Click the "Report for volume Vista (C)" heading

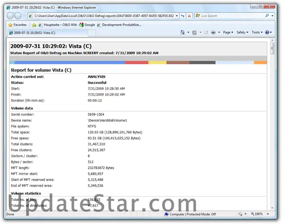click(41, 70)
